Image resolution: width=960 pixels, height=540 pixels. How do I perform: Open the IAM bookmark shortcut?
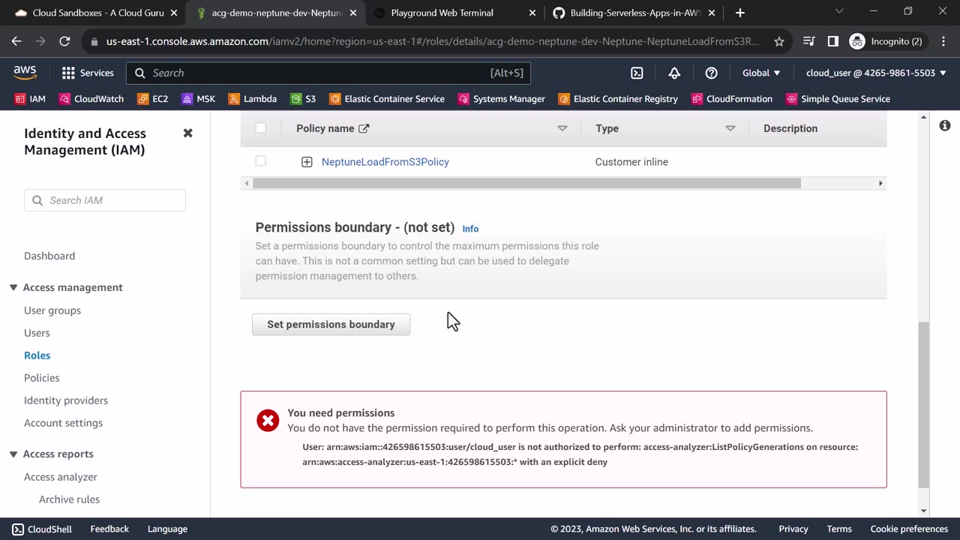pyautogui.click(x=30, y=99)
